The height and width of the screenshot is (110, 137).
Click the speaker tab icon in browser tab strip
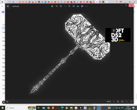tap(2, 2)
